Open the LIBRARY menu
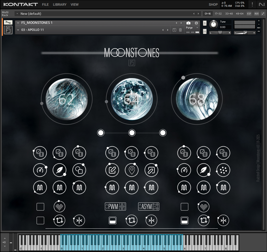 pos(59,5)
